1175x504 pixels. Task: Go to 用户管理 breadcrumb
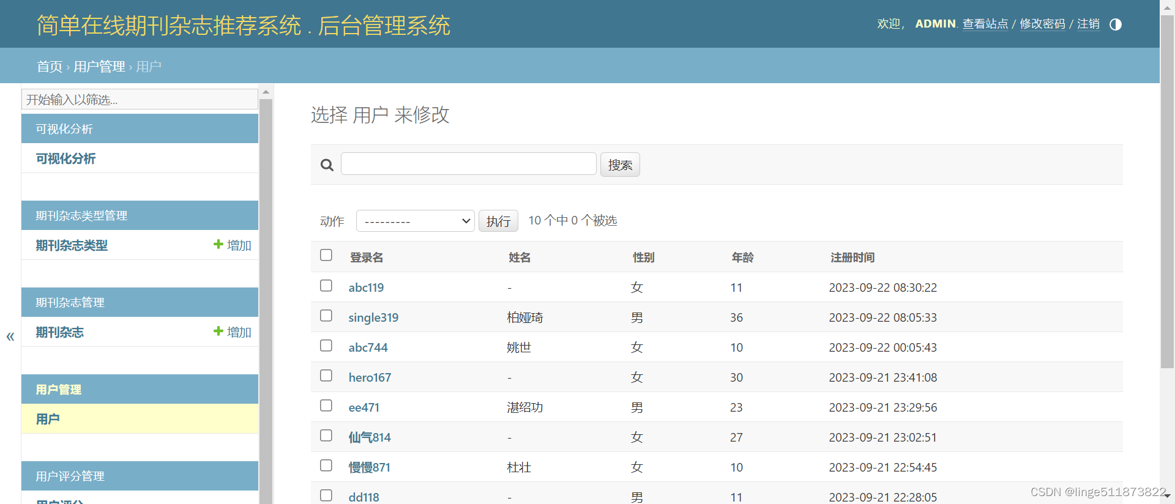point(99,66)
